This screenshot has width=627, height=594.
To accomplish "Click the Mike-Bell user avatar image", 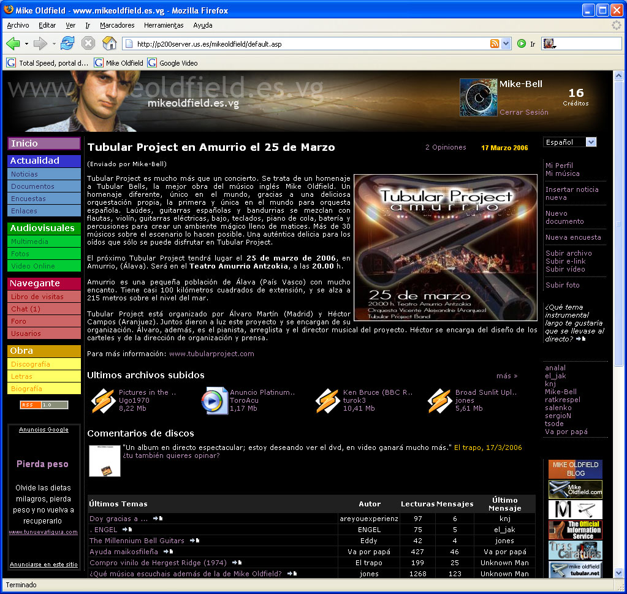I will coord(478,97).
